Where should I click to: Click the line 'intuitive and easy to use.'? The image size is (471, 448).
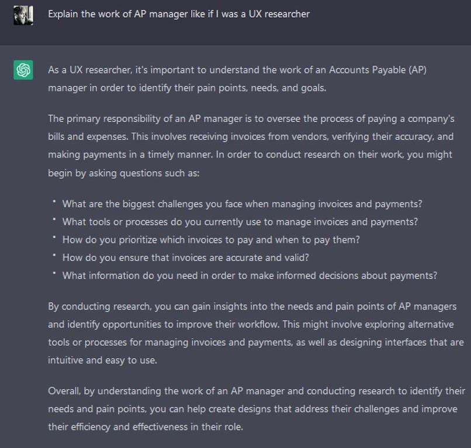[x=102, y=360]
